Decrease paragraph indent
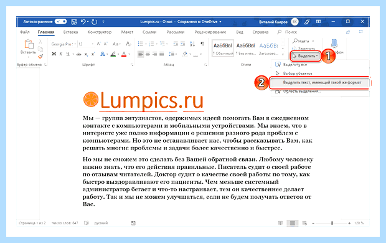 176,44
